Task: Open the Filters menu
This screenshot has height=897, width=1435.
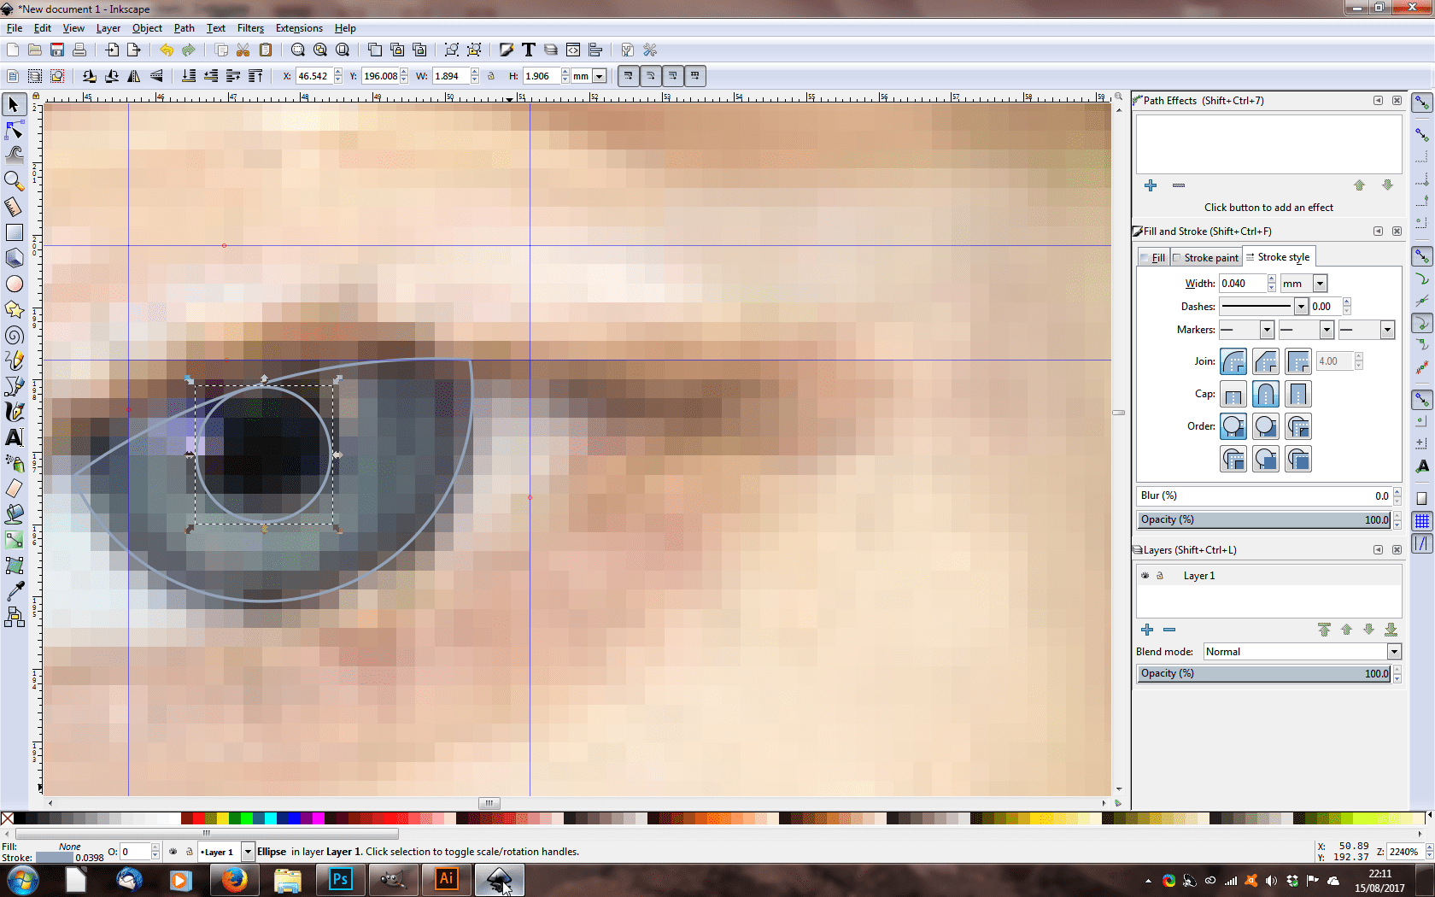Action: [249, 28]
